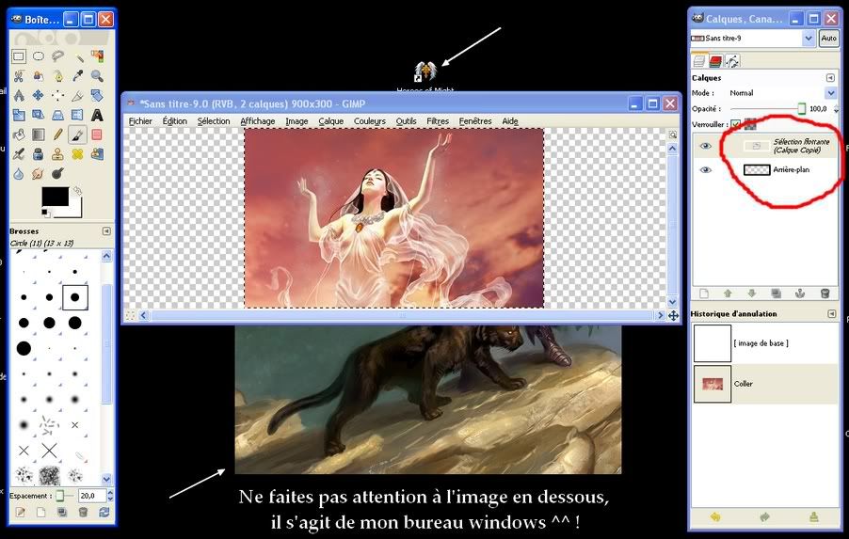Select the Bucket Fill tool

click(19, 135)
